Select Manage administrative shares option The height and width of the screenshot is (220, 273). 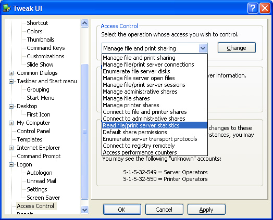tap(155, 92)
